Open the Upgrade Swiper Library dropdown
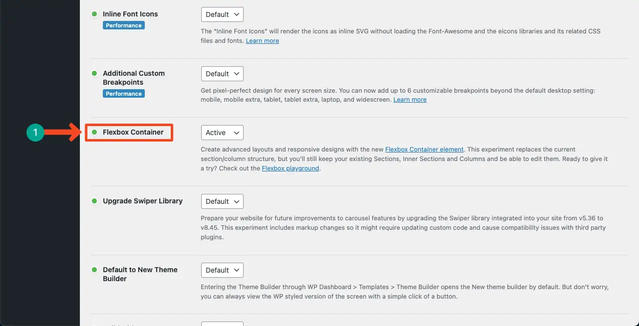This screenshot has height=326, width=639. click(222, 201)
